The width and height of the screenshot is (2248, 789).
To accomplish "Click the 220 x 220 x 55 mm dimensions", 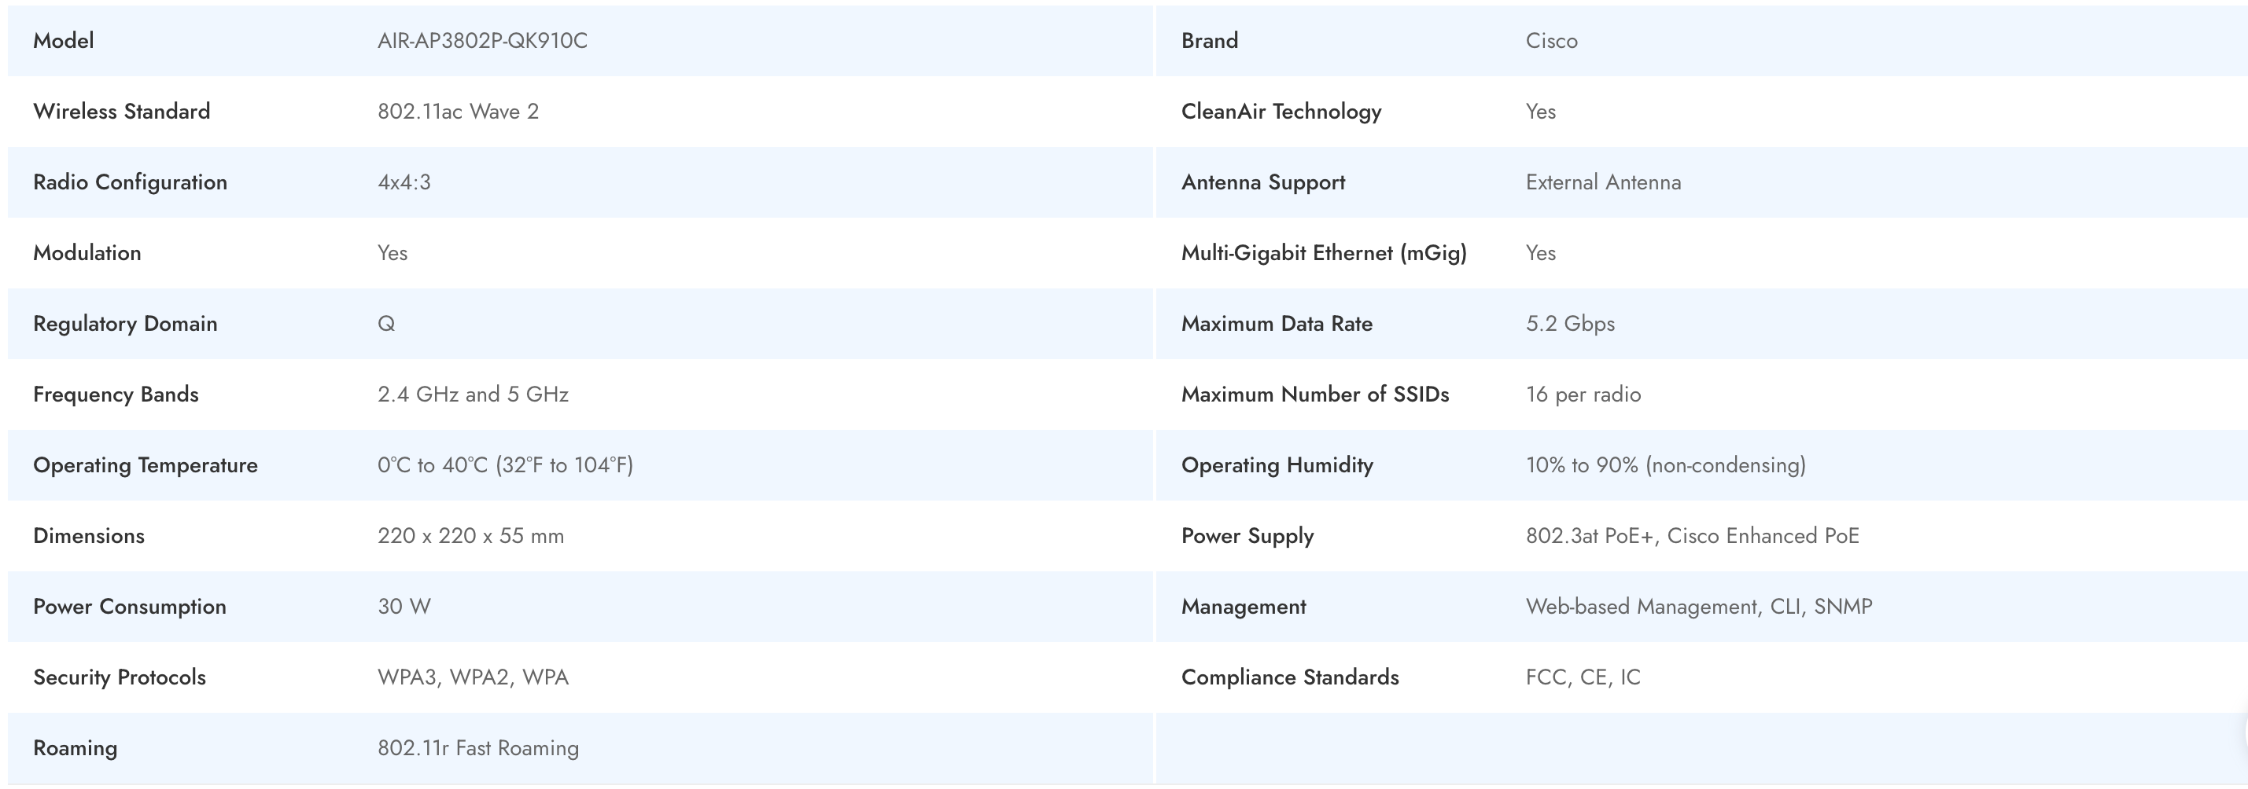I will [470, 535].
